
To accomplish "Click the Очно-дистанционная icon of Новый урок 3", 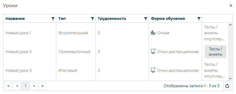I will 153,70.
